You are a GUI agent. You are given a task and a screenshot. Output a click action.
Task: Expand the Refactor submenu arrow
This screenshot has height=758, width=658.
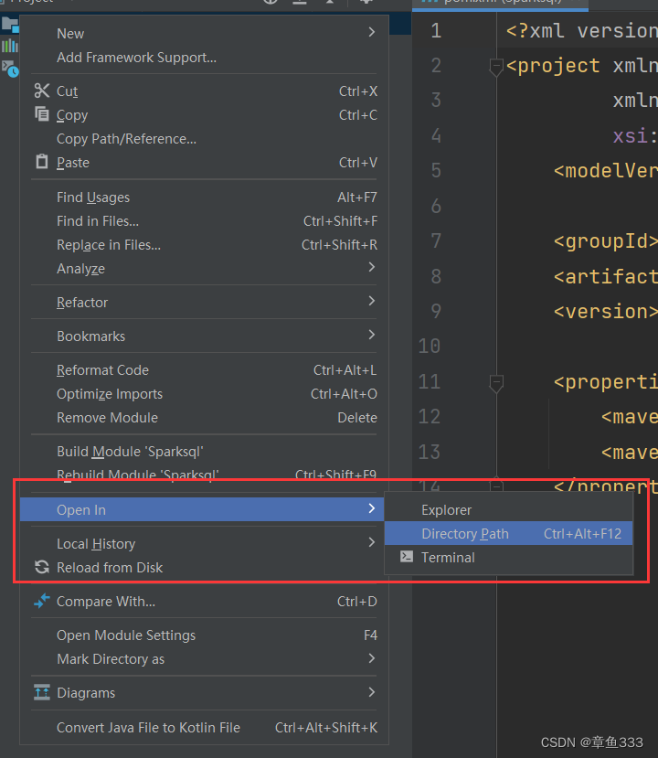(372, 301)
